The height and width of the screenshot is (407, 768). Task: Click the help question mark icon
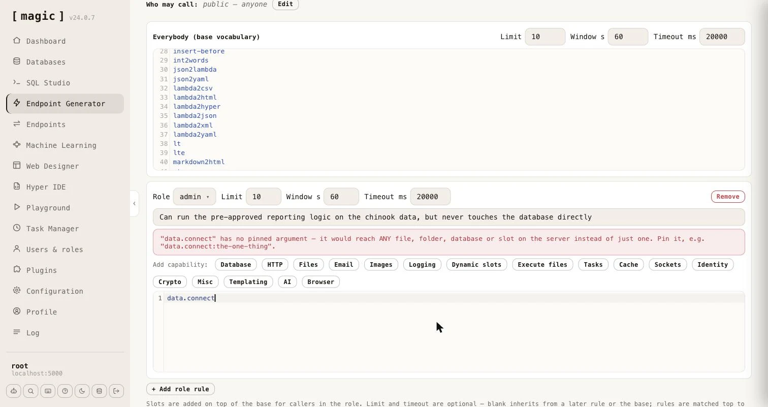(x=65, y=391)
